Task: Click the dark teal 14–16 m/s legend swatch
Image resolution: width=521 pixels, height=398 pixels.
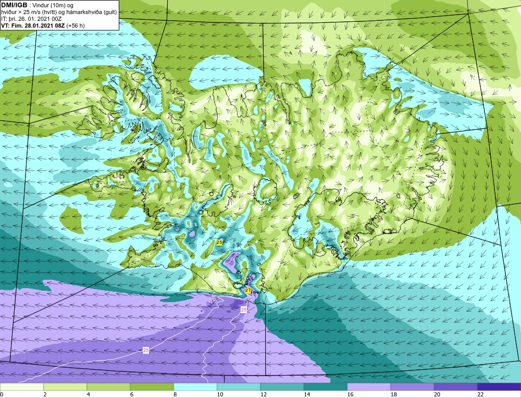Action: pyautogui.click(x=326, y=387)
